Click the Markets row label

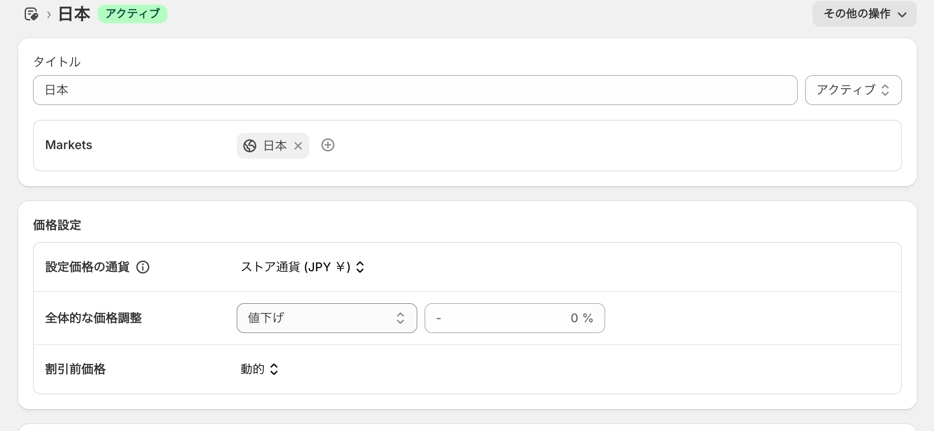click(x=69, y=145)
